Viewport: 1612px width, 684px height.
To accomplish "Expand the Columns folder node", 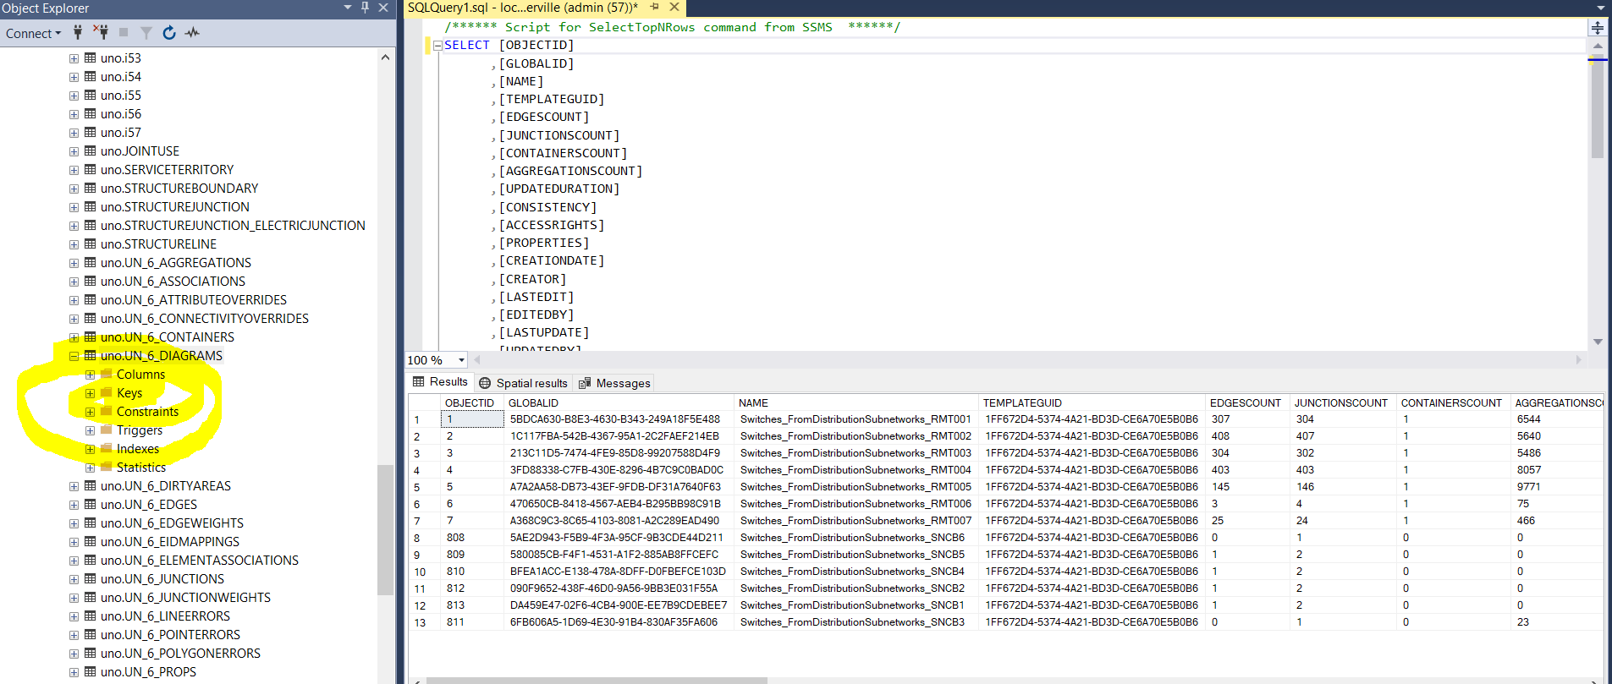I will [90, 375].
